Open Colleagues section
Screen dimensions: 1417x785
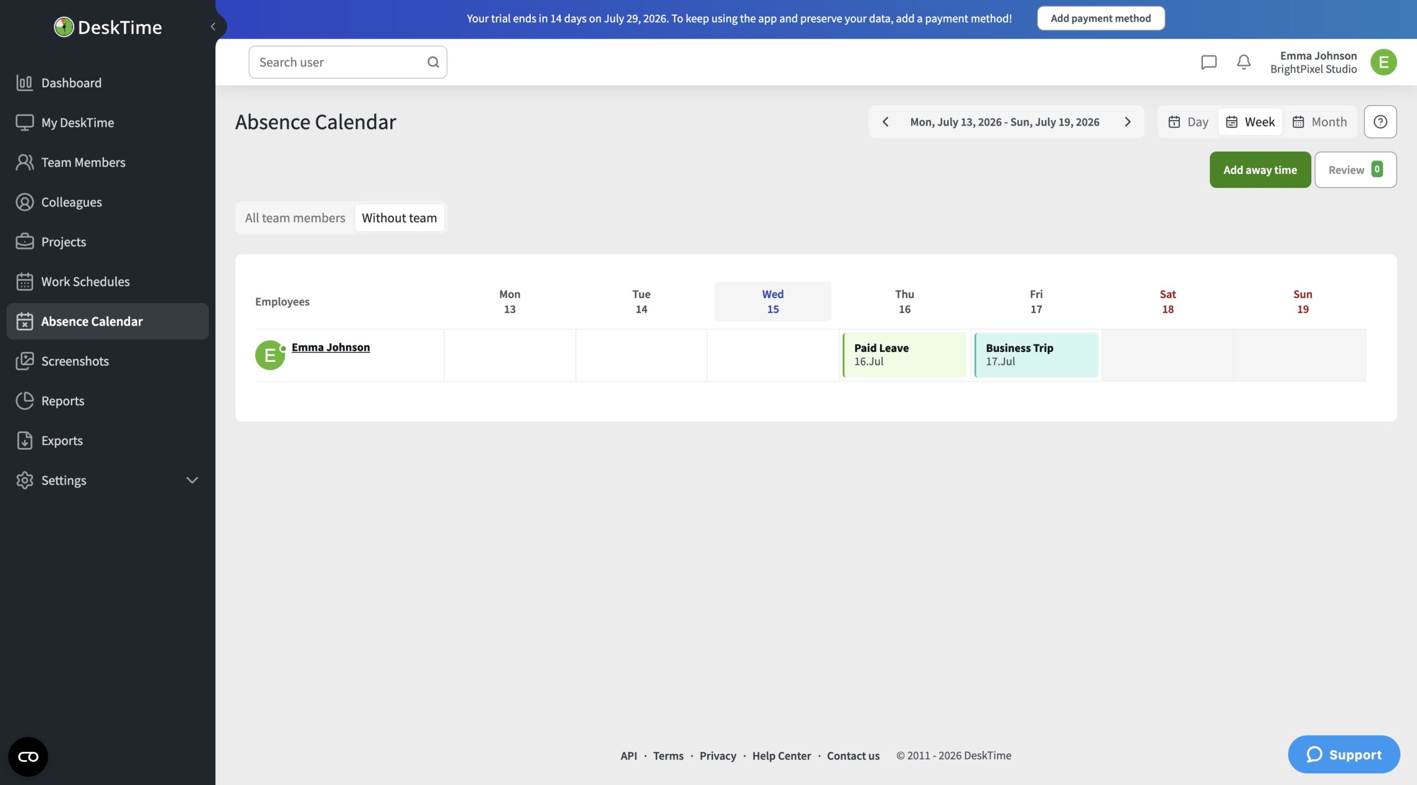point(107,202)
